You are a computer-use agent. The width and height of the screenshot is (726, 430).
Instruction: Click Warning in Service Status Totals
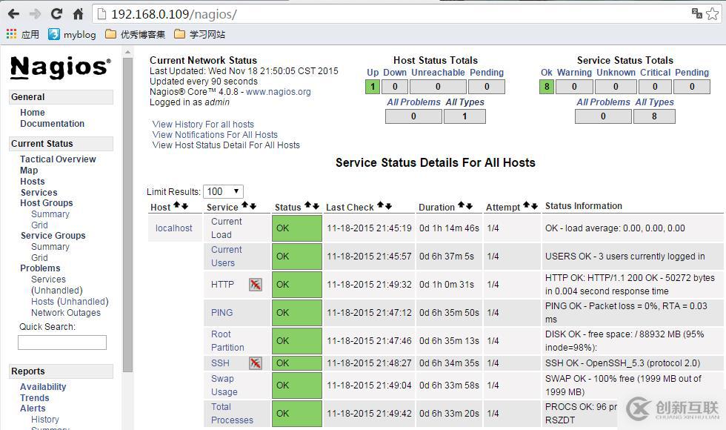[x=574, y=73]
